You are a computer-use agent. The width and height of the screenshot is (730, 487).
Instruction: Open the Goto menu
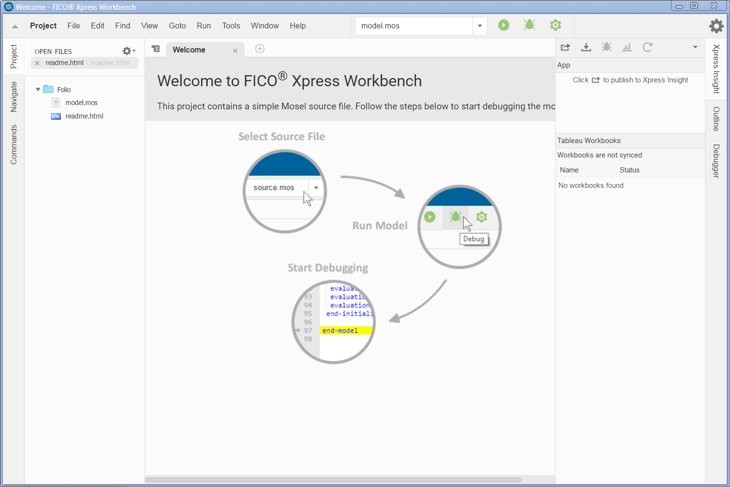(x=177, y=26)
